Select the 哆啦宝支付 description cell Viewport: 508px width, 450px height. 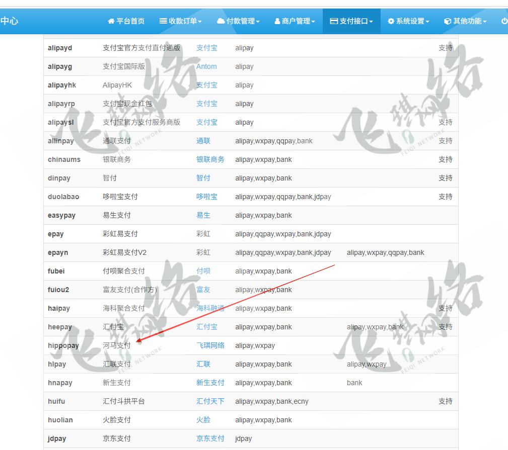pos(120,197)
